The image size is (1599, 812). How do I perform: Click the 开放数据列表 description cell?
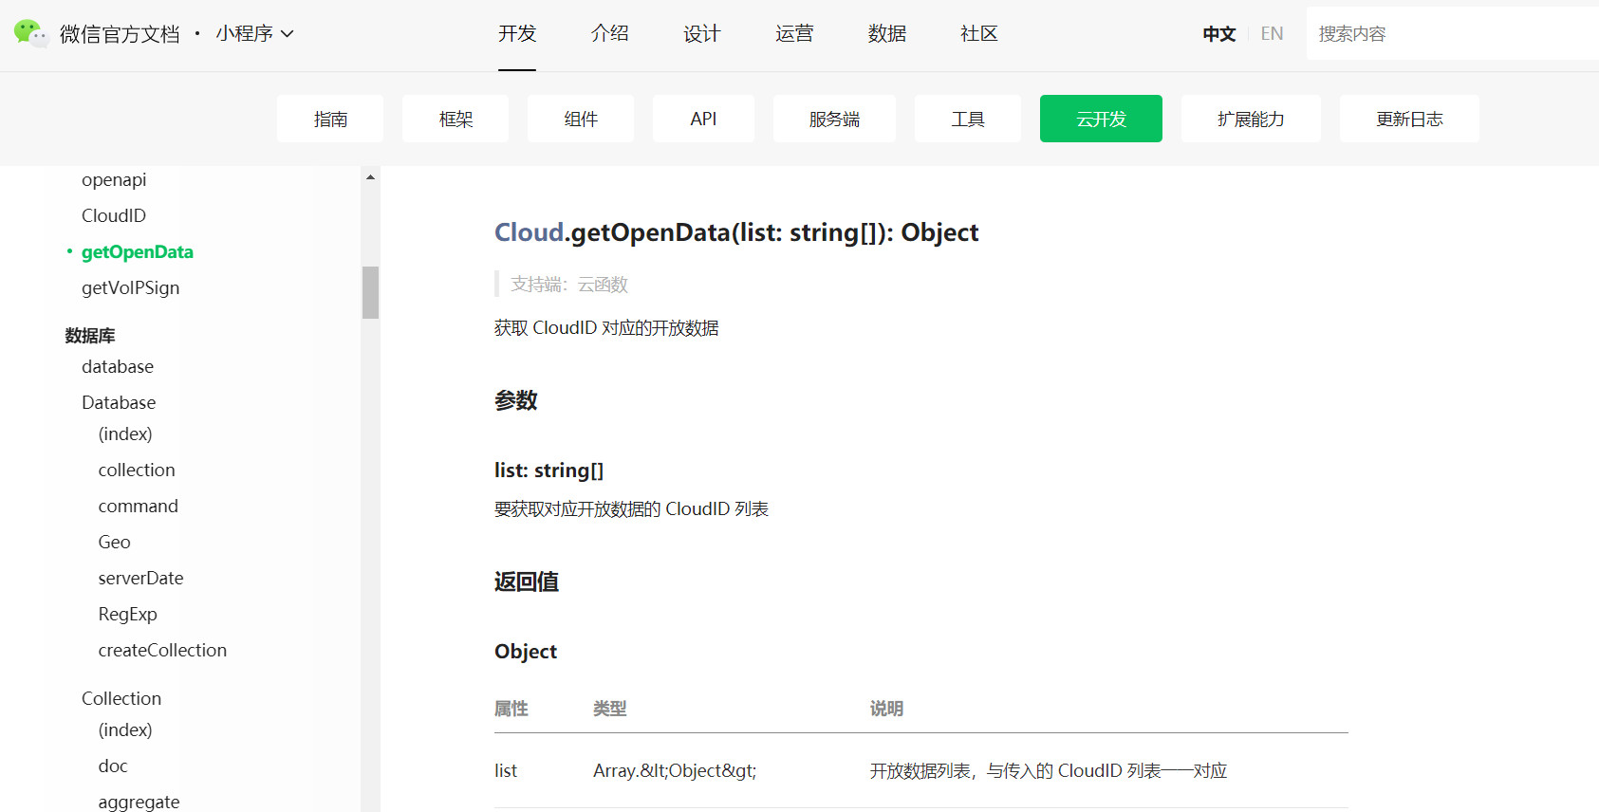(1049, 771)
